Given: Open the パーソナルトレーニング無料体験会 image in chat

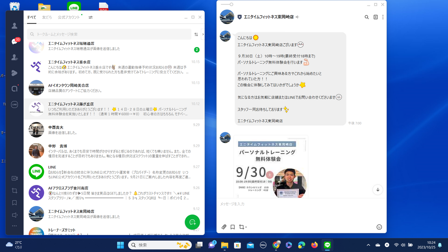Looking at the screenshot, I should point(271,167).
